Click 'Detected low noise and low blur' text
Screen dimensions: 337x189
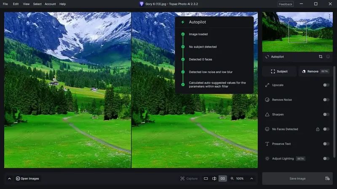point(211,72)
